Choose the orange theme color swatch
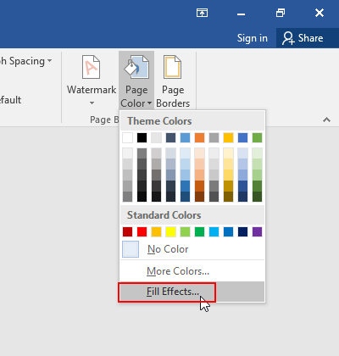The height and width of the screenshot is (356, 339). coord(199,138)
